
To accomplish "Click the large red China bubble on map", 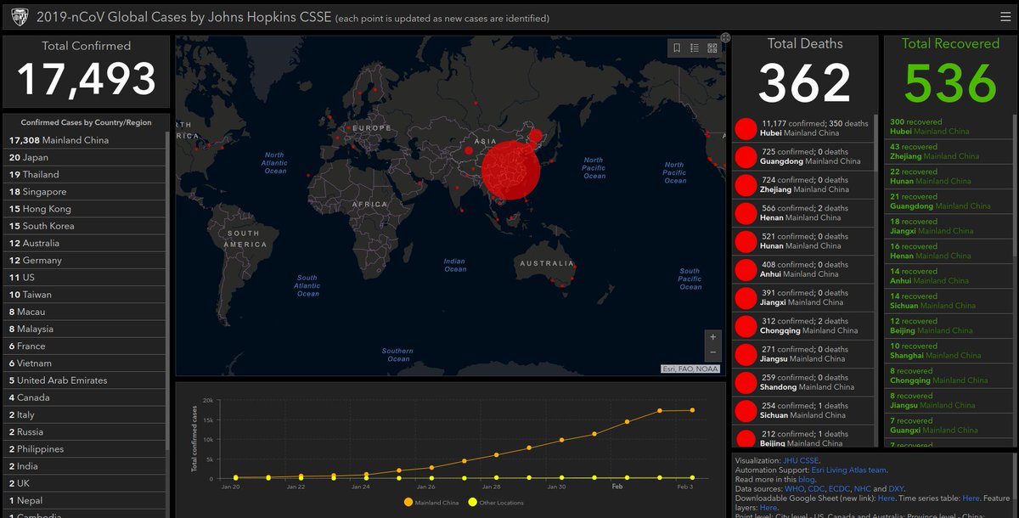I will click(x=510, y=171).
